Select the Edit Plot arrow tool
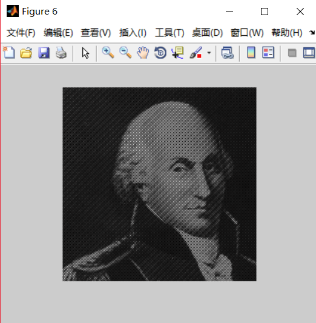Screen dimensions: 316x323 click(x=85, y=53)
